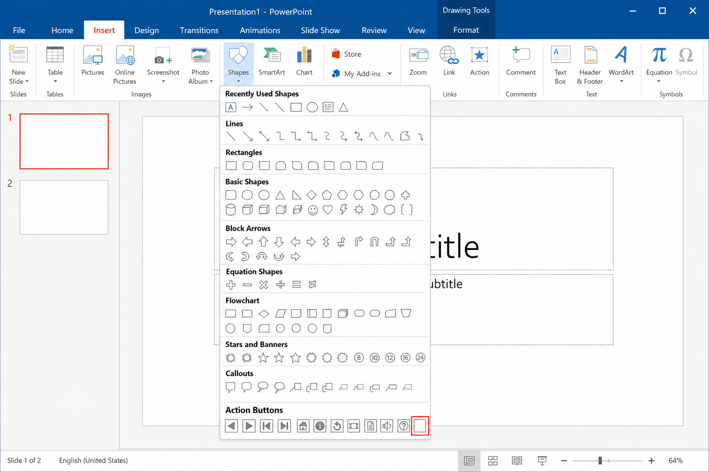Select slide 2 thumbnail
Screen dimensions: 709x472
(64, 207)
